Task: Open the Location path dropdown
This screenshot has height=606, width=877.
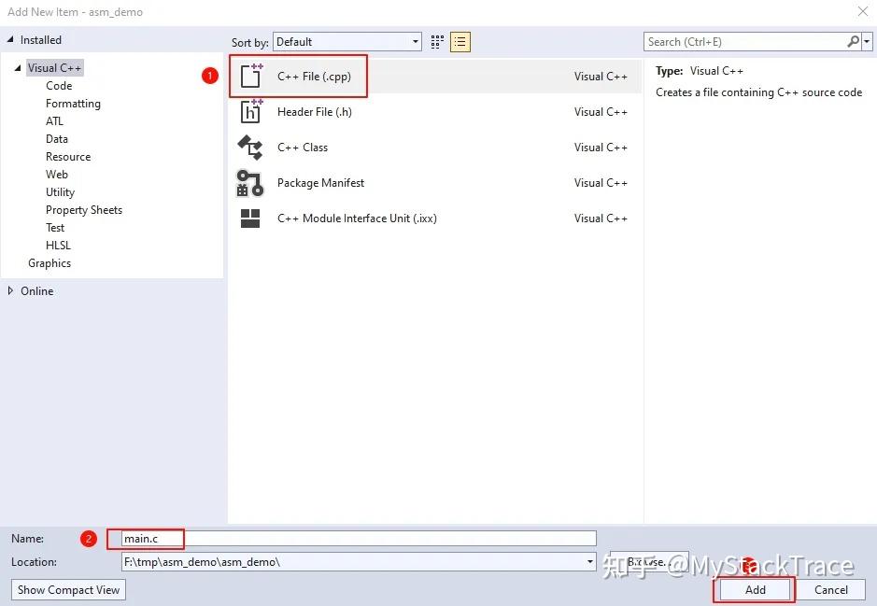Action: point(590,561)
